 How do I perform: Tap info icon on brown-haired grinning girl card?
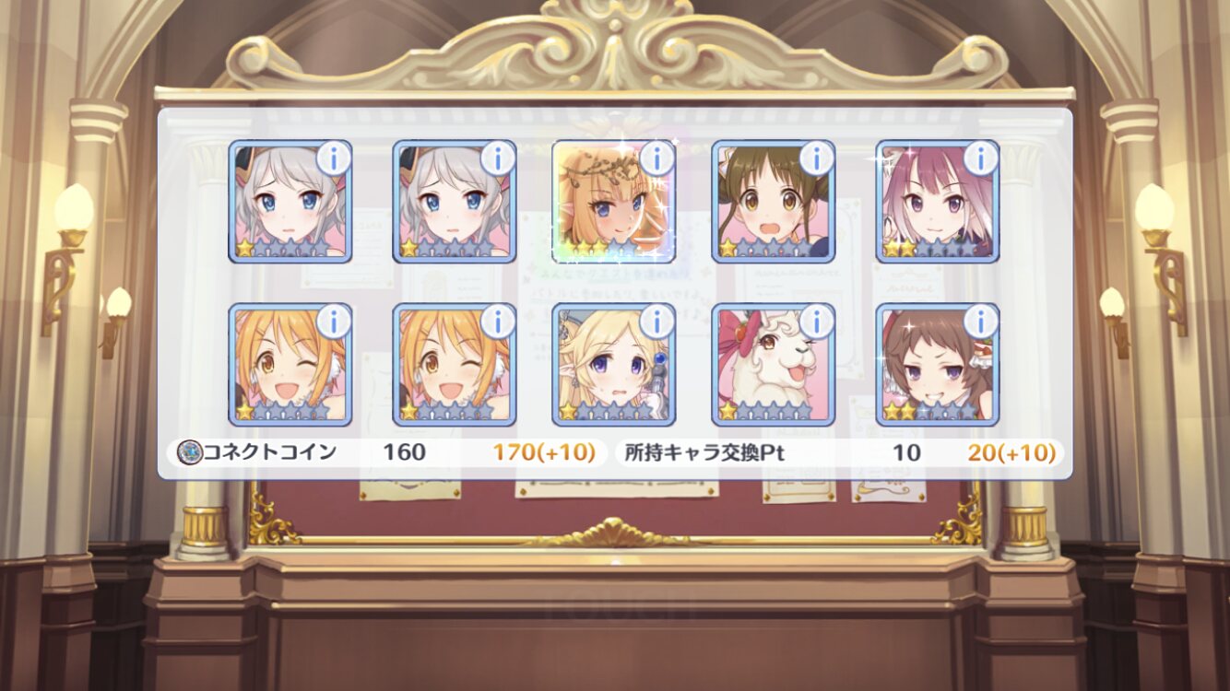pos(981,322)
